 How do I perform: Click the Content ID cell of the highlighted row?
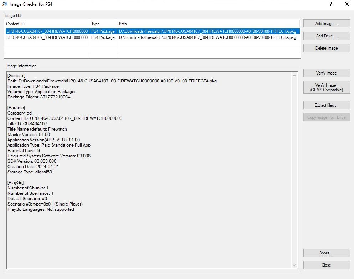point(47,31)
